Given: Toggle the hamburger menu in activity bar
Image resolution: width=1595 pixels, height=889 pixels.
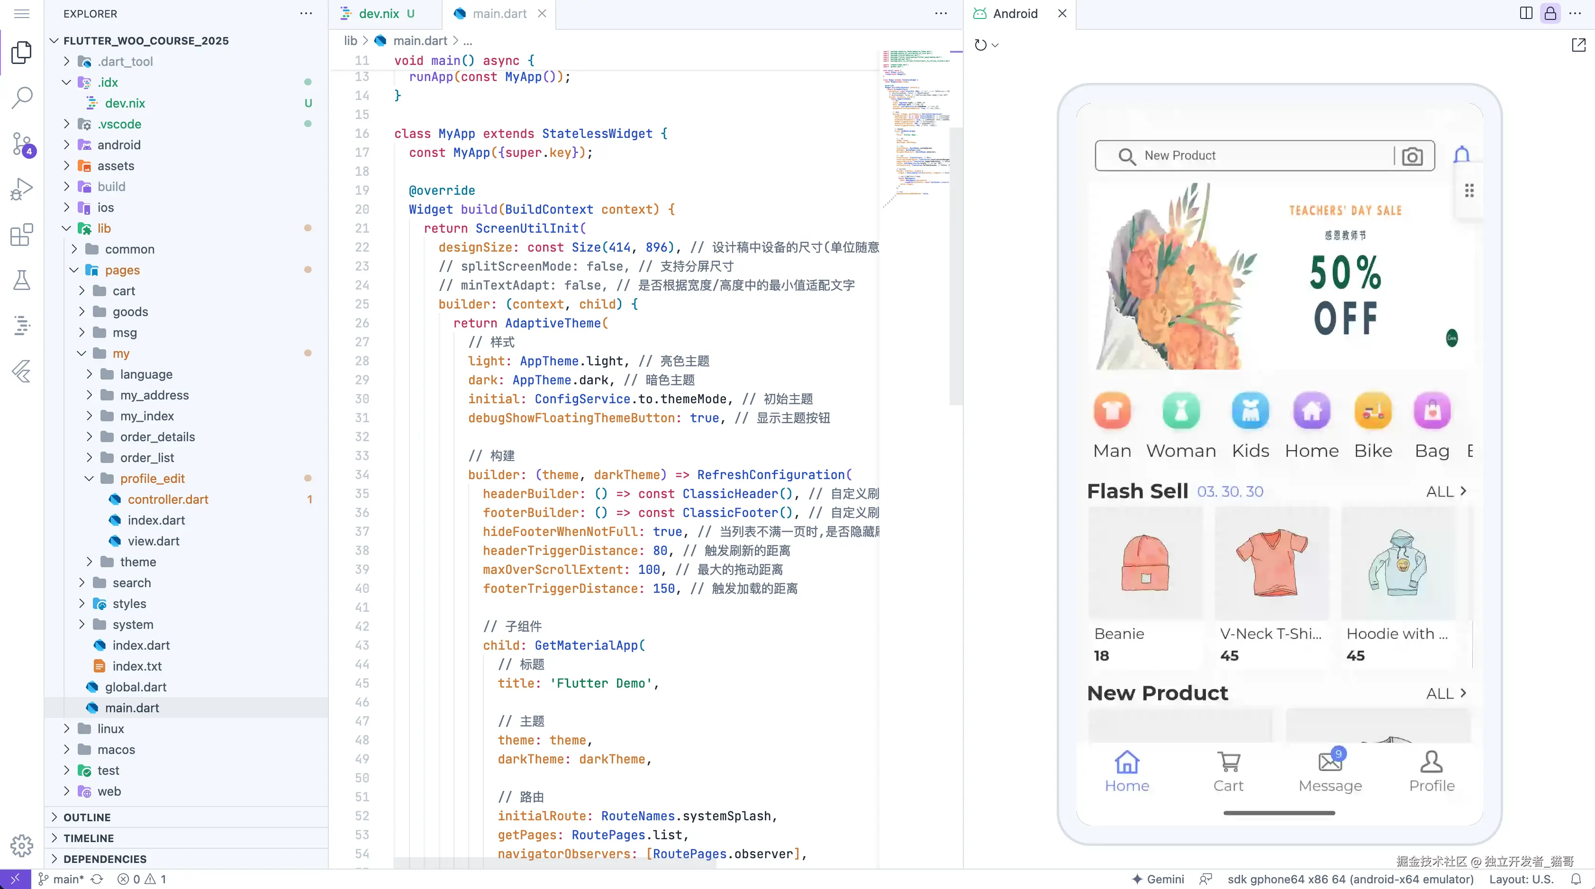Looking at the screenshot, I should point(22,14).
